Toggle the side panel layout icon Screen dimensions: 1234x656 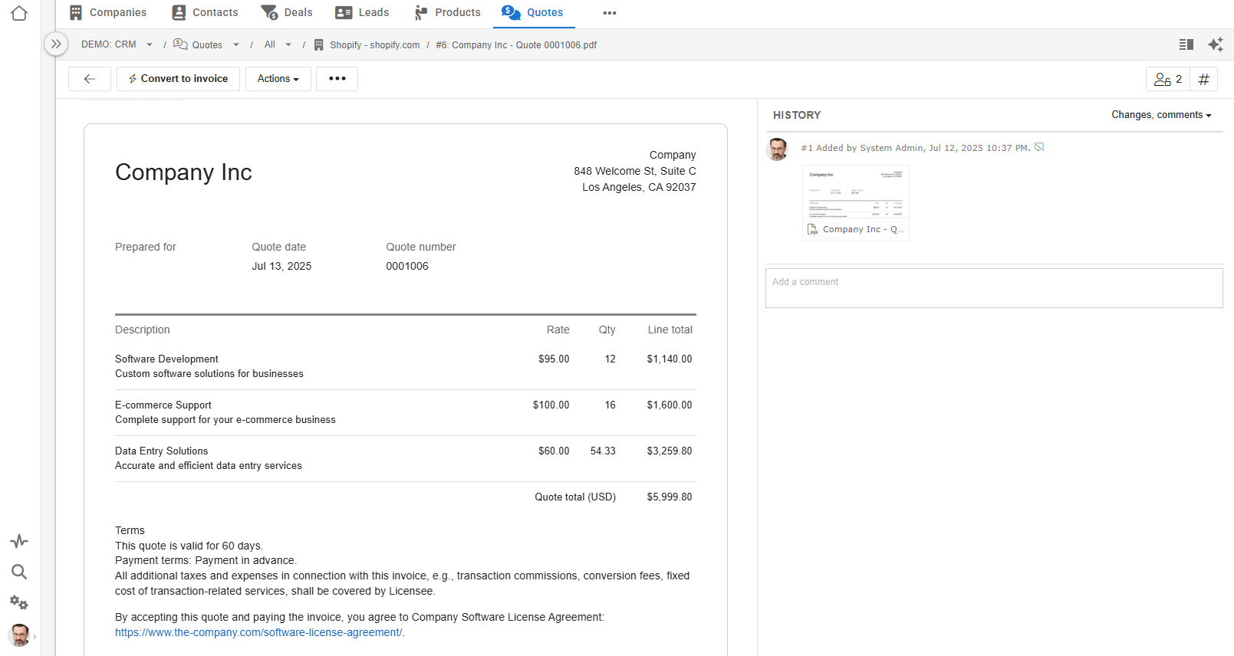1186,44
